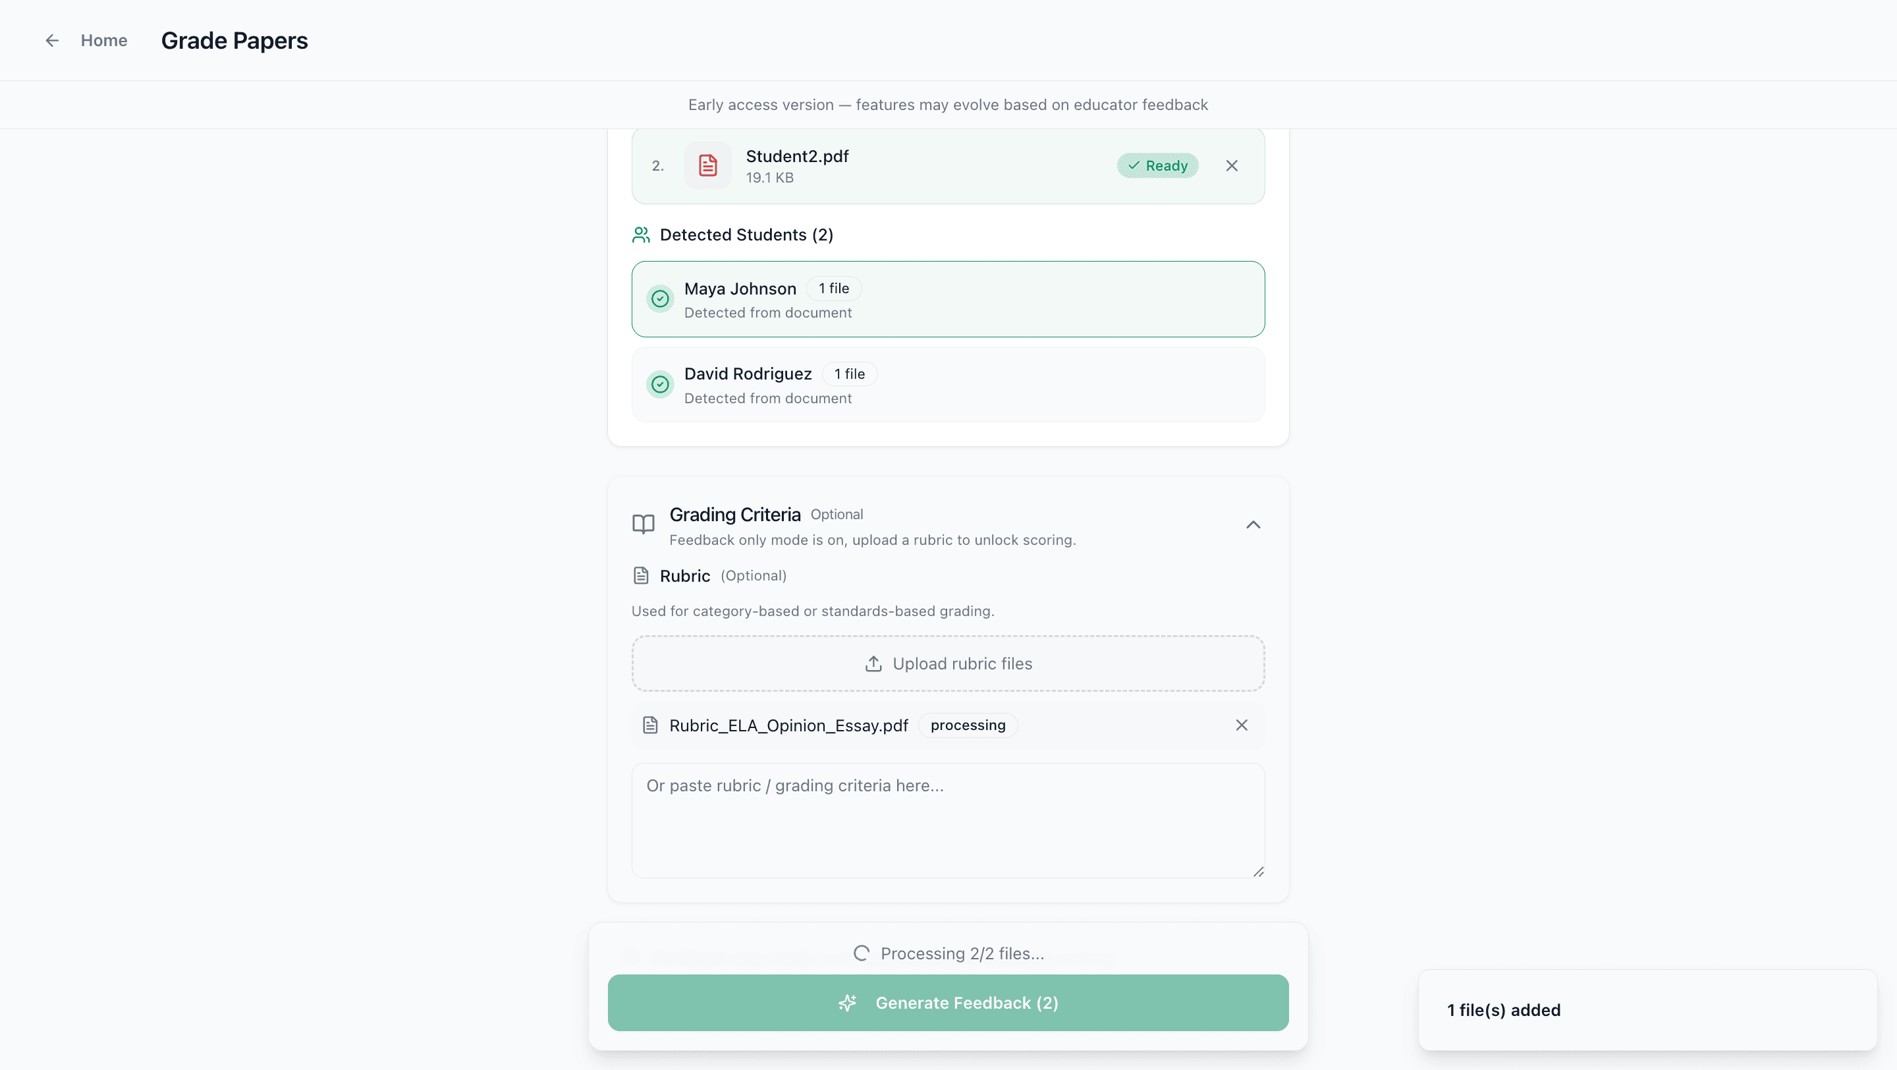Click the green check icon beside Maya Johnson
Screen dimensions: 1897x1070
pyautogui.click(x=660, y=299)
